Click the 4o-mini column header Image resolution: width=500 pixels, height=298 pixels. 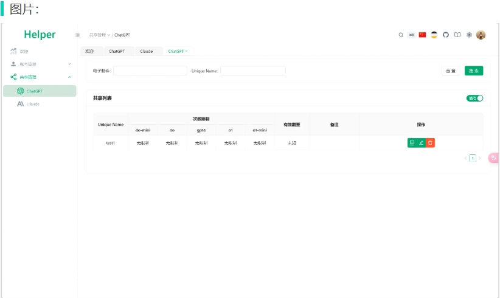click(143, 130)
